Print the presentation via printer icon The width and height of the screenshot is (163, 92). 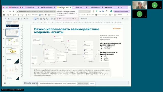(19, 19)
